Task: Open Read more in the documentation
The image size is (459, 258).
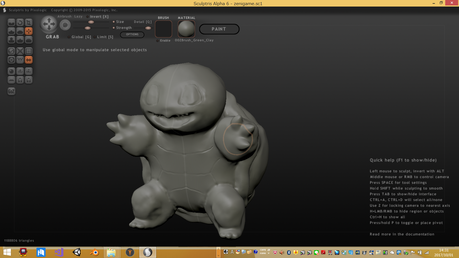Action: [402, 234]
